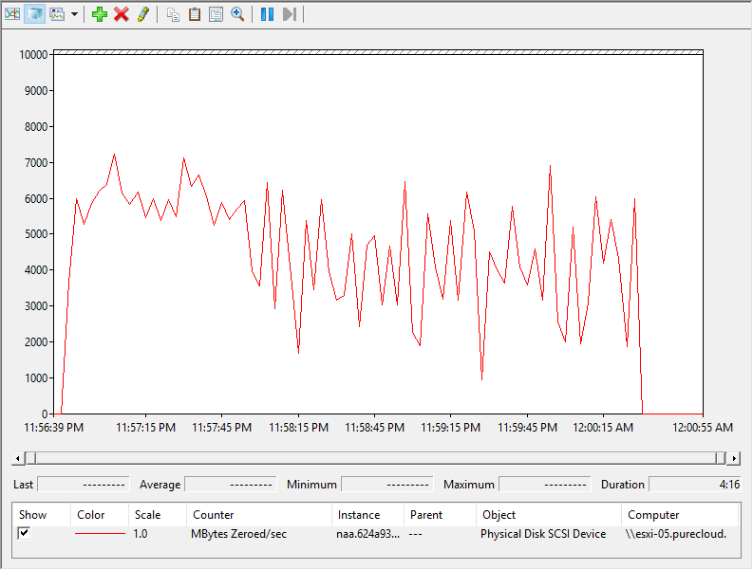Screen dimensions: 753x570
Task: Pause display with Freeze button
Action: [268, 14]
